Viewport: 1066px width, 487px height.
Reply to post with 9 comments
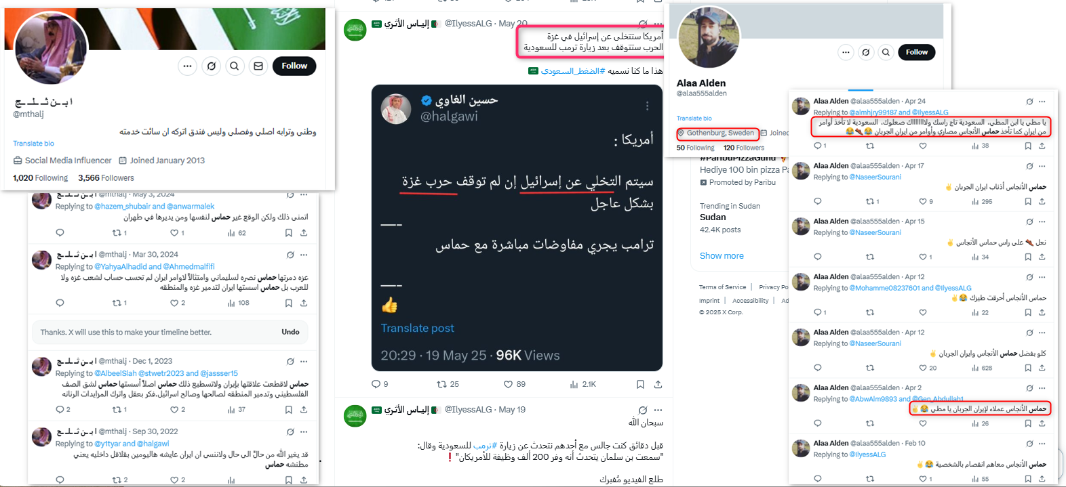[x=376, y=384]
